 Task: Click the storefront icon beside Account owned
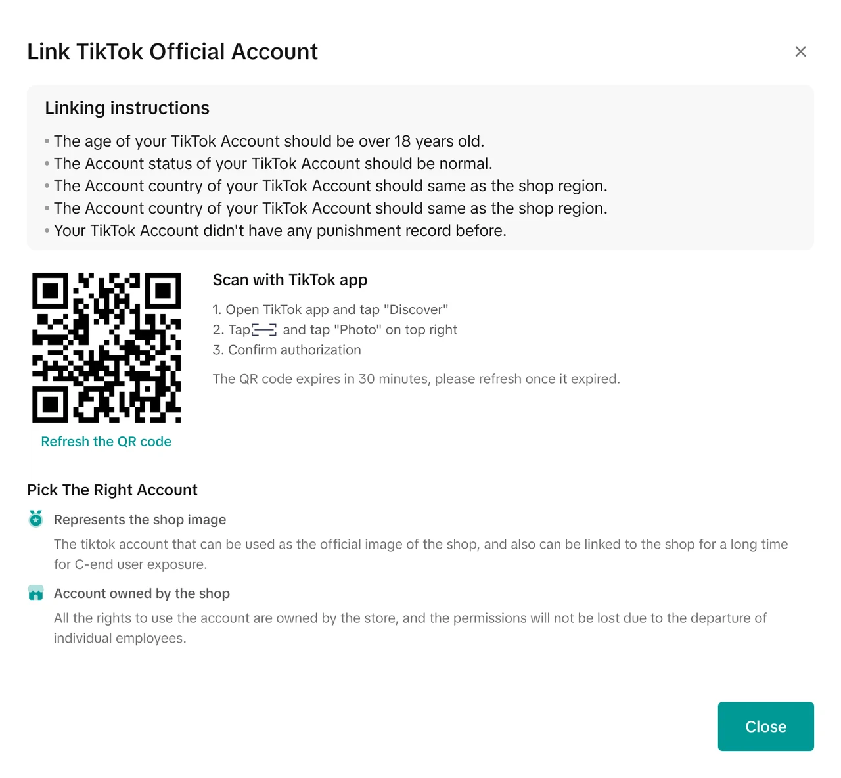click(x=35, y=593)
